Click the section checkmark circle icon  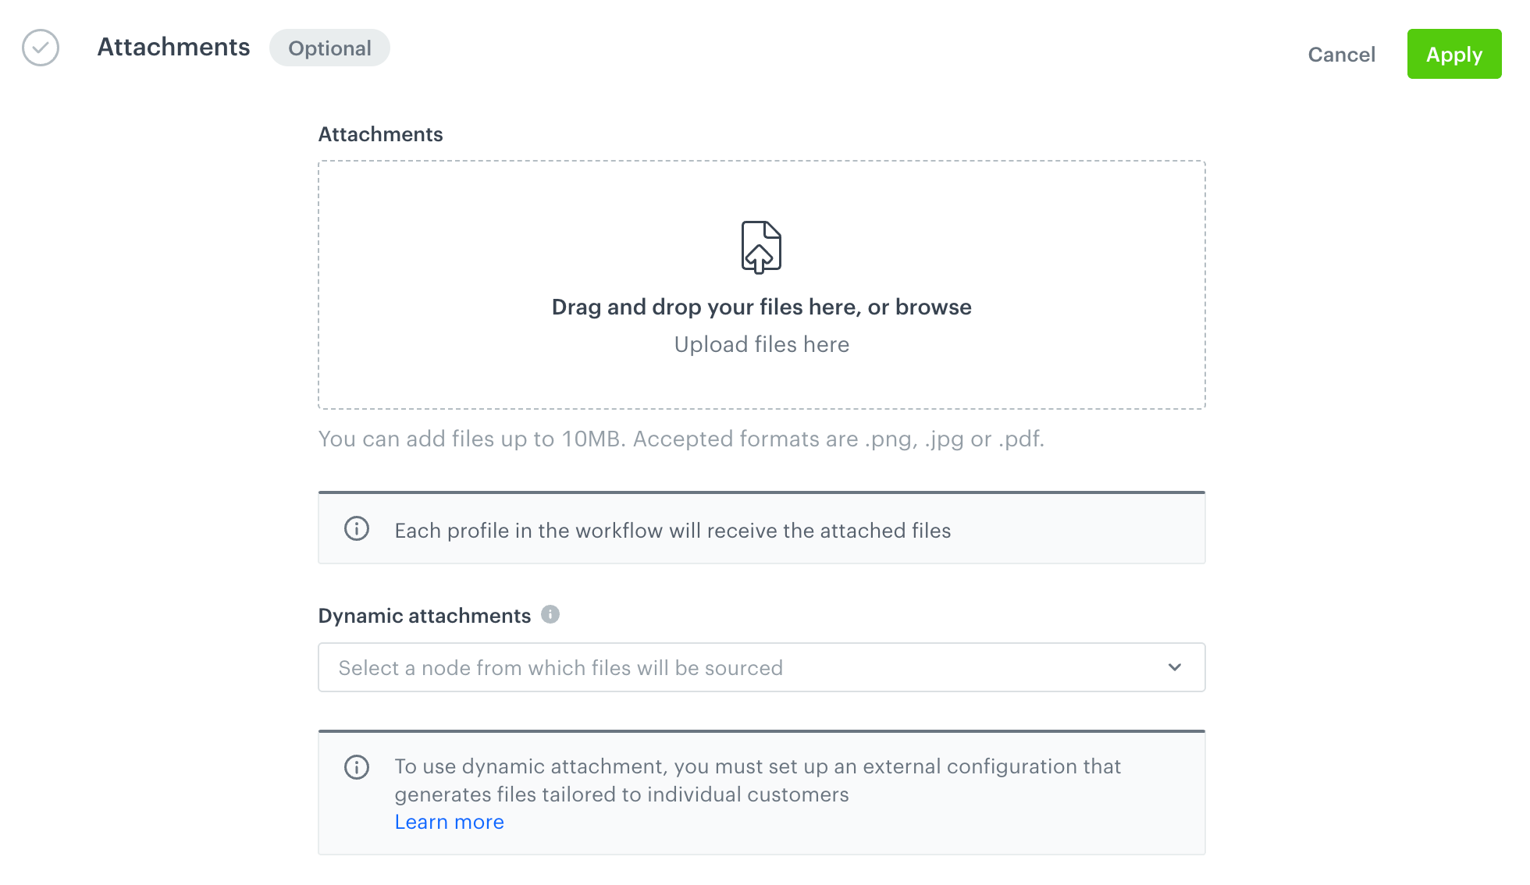[41, 48]
